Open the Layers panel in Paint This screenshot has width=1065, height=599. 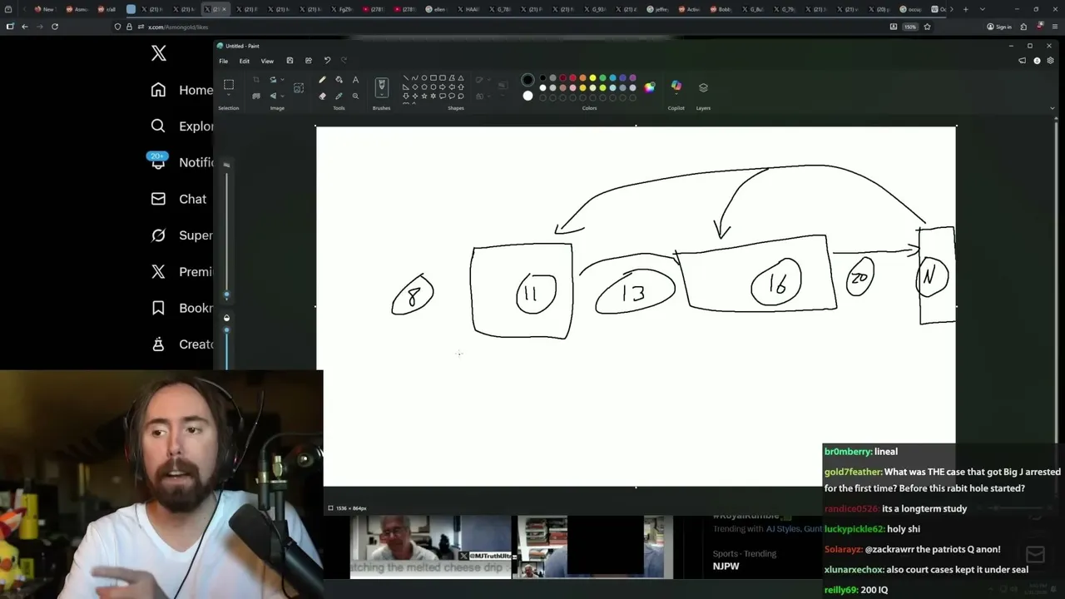pyautogui.click(x=703, y=87)
